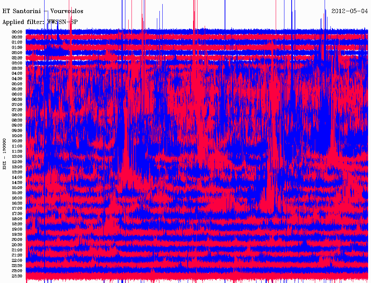This screenshot has height=283, width=371.
Task: Select the 05:00 time label
Action: coord(17,84)
